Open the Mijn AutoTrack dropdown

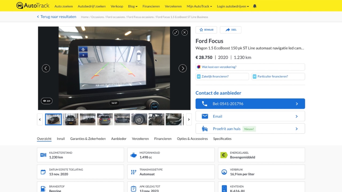pyautogui.click(x=199, y=6)
